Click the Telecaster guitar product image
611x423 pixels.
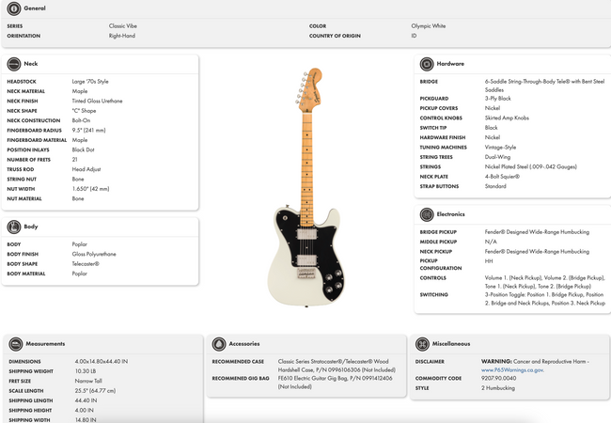[306, 187]
